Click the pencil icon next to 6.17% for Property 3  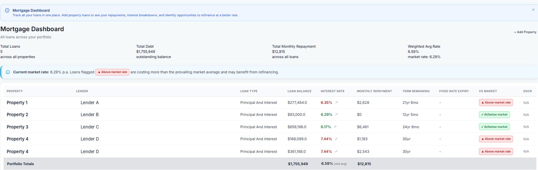point(335,127)
